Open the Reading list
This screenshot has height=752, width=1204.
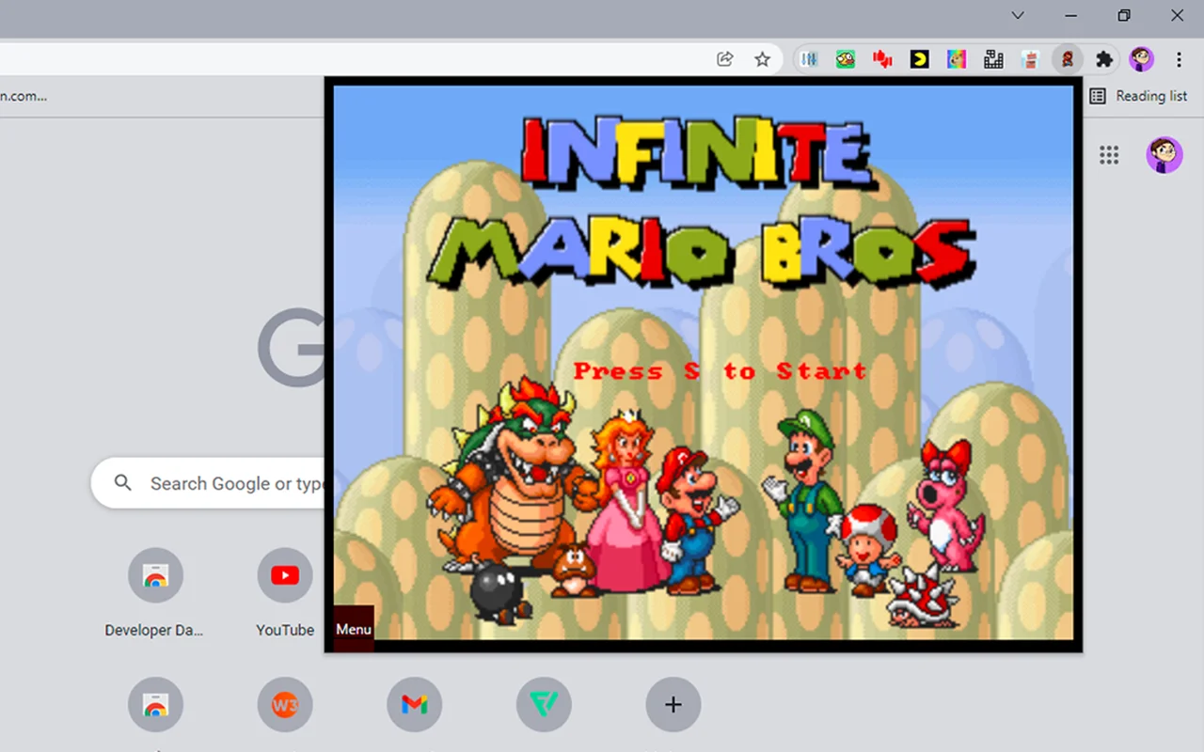[x=1138, y=96]
